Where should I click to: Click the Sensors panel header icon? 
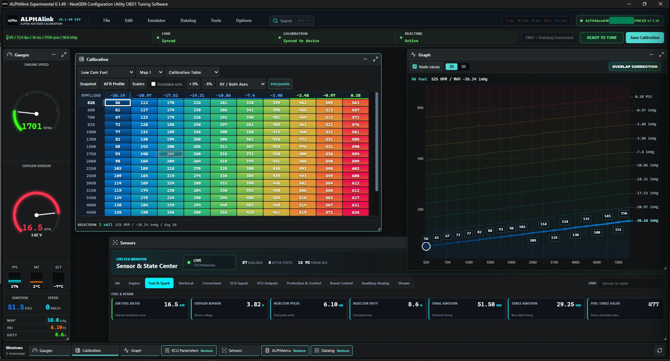[115, 243]
